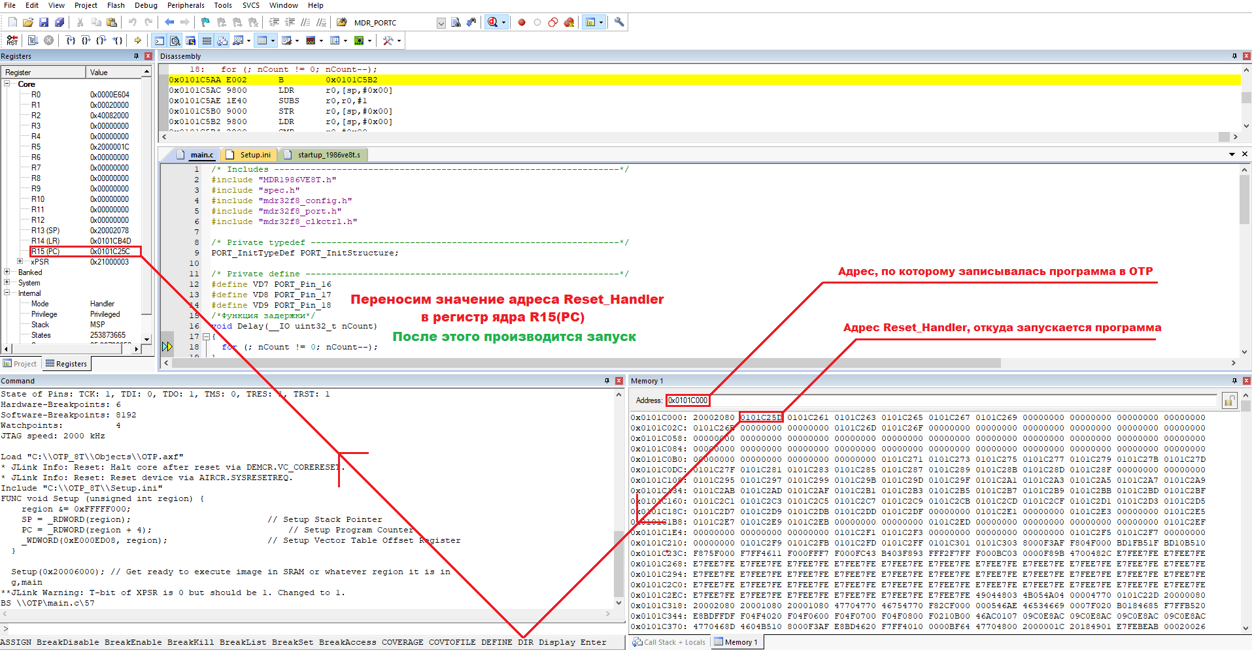Expand the Banked registers tree node
The height and width of the screenshot is (650, 1252).
[x=7, y=272]
